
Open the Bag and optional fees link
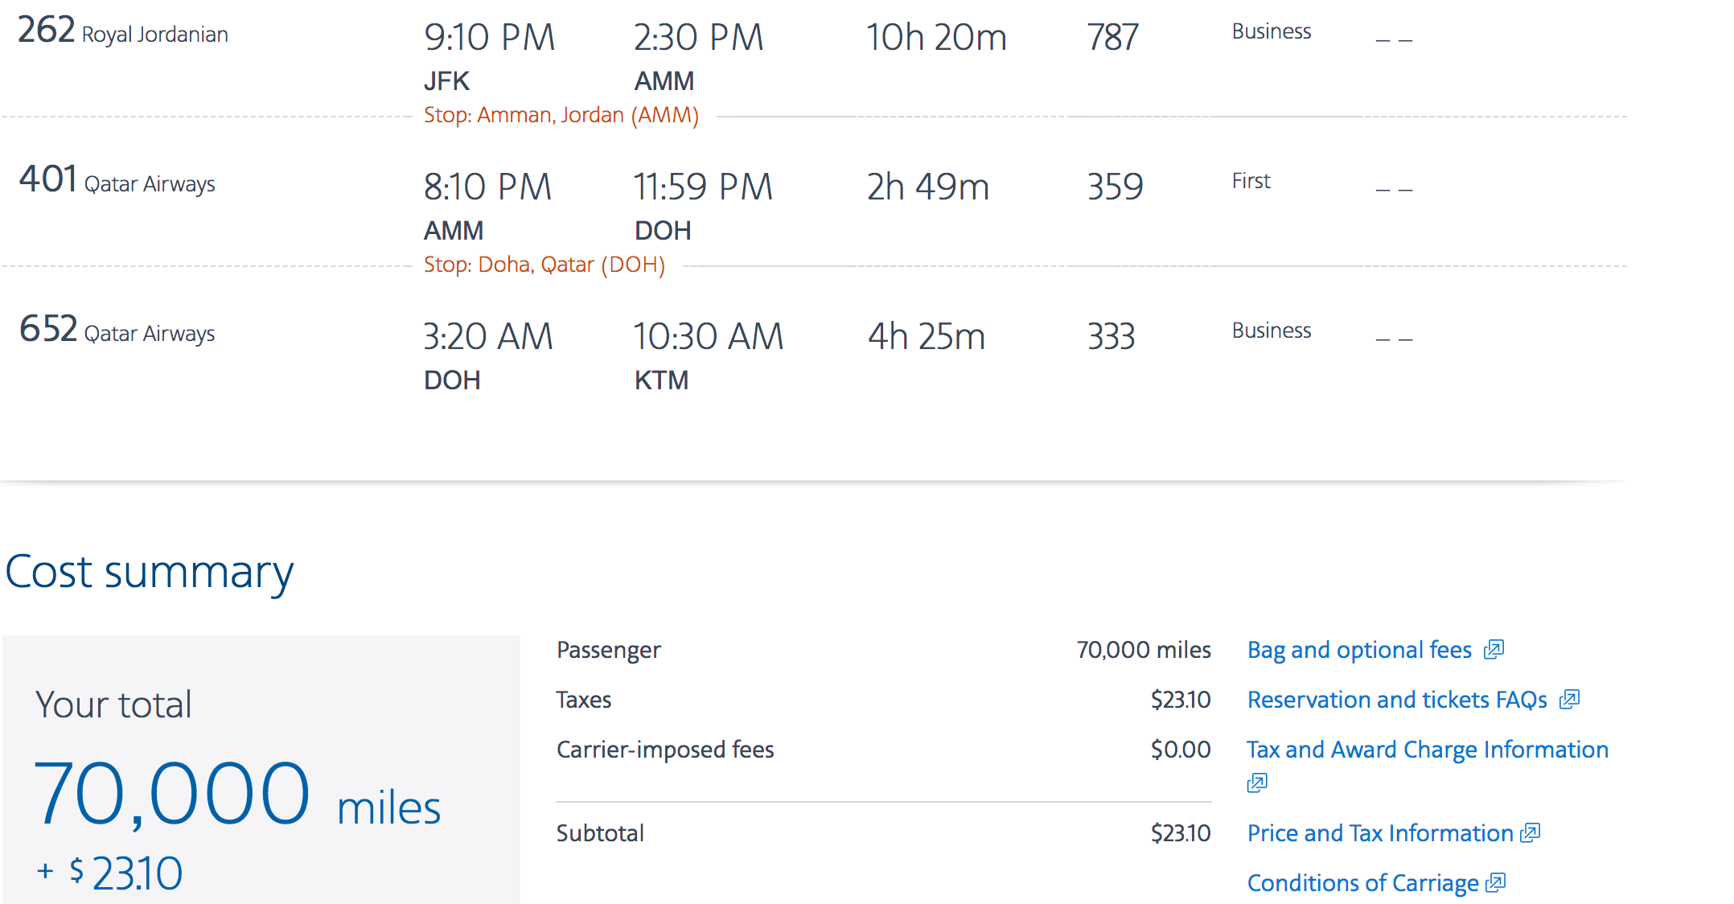point(1359,650)
